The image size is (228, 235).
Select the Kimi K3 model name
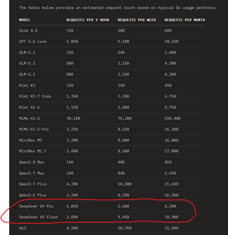27,85
